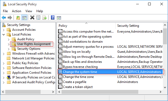Image resolution: width=168 pixels, height=101 pixels.
Task: Click the left arrow of the policy pane horizontal scrollbar
Action: click(59, 92)
